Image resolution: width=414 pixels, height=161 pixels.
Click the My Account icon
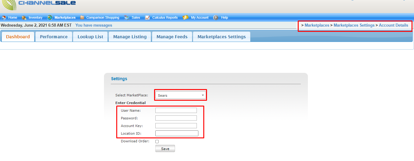coord(185,18)
